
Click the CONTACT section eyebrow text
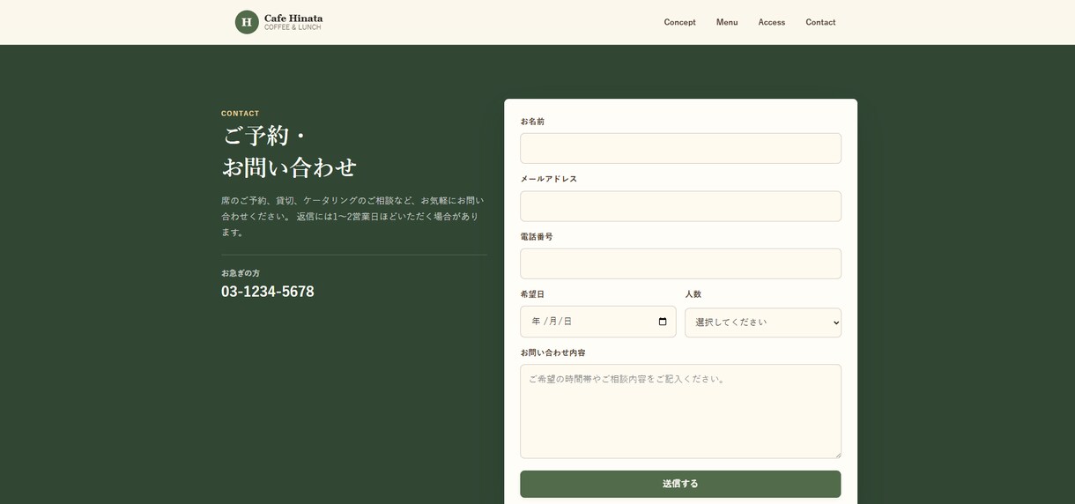pyautogui.click(x=241, y=114)
